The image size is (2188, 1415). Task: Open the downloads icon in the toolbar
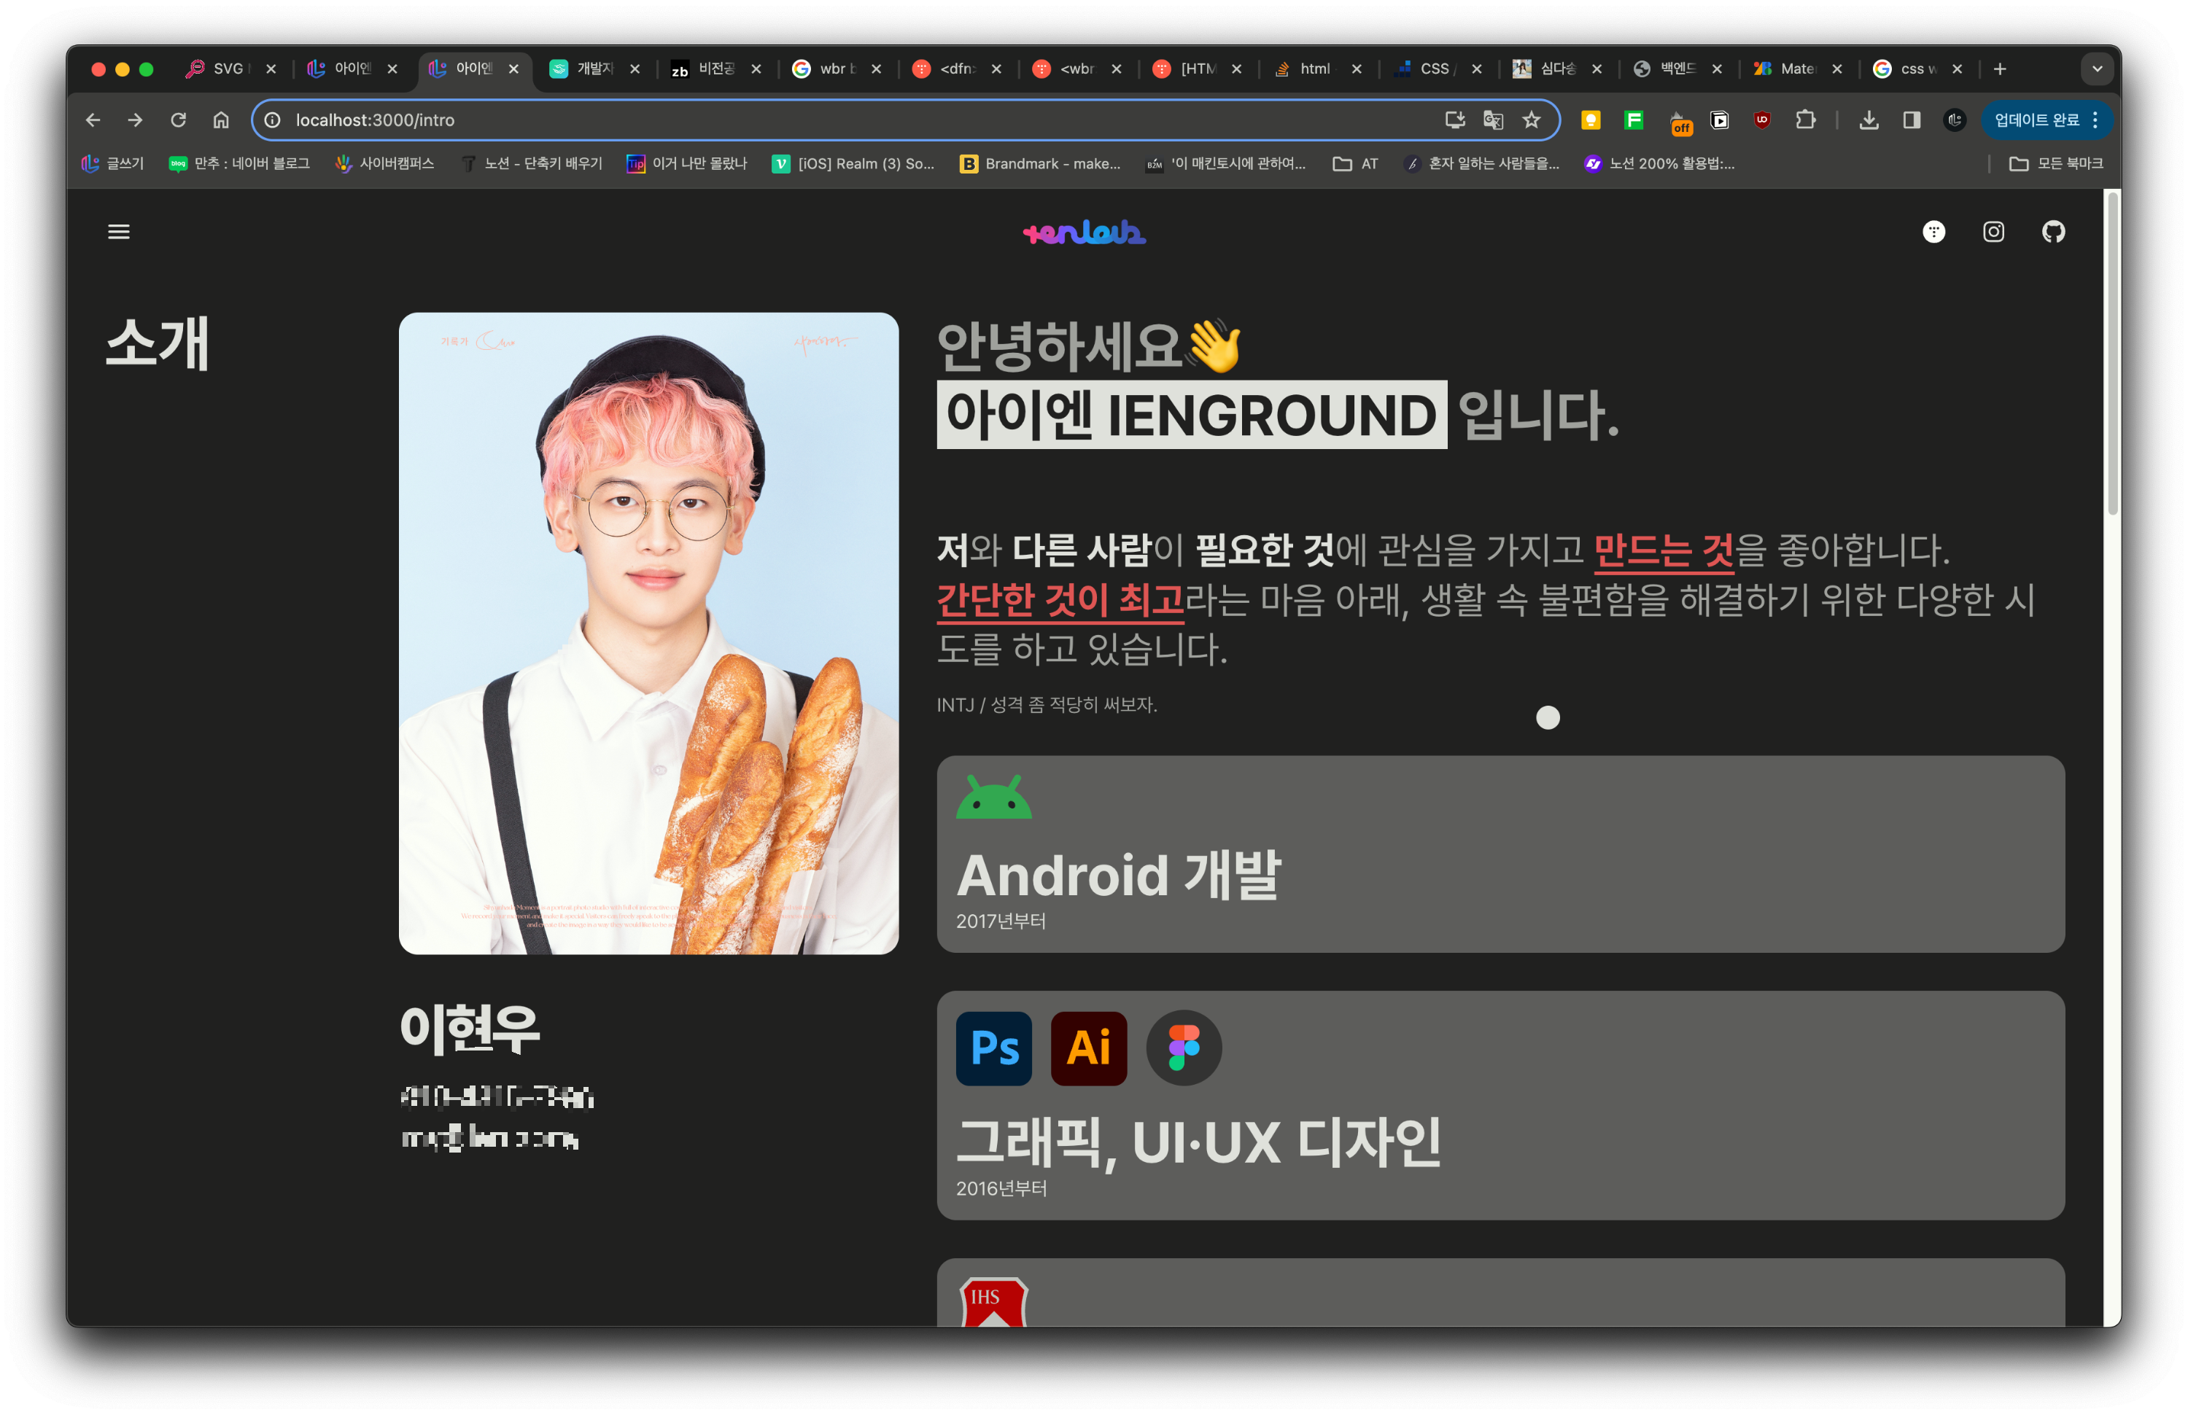(1868, 120)
